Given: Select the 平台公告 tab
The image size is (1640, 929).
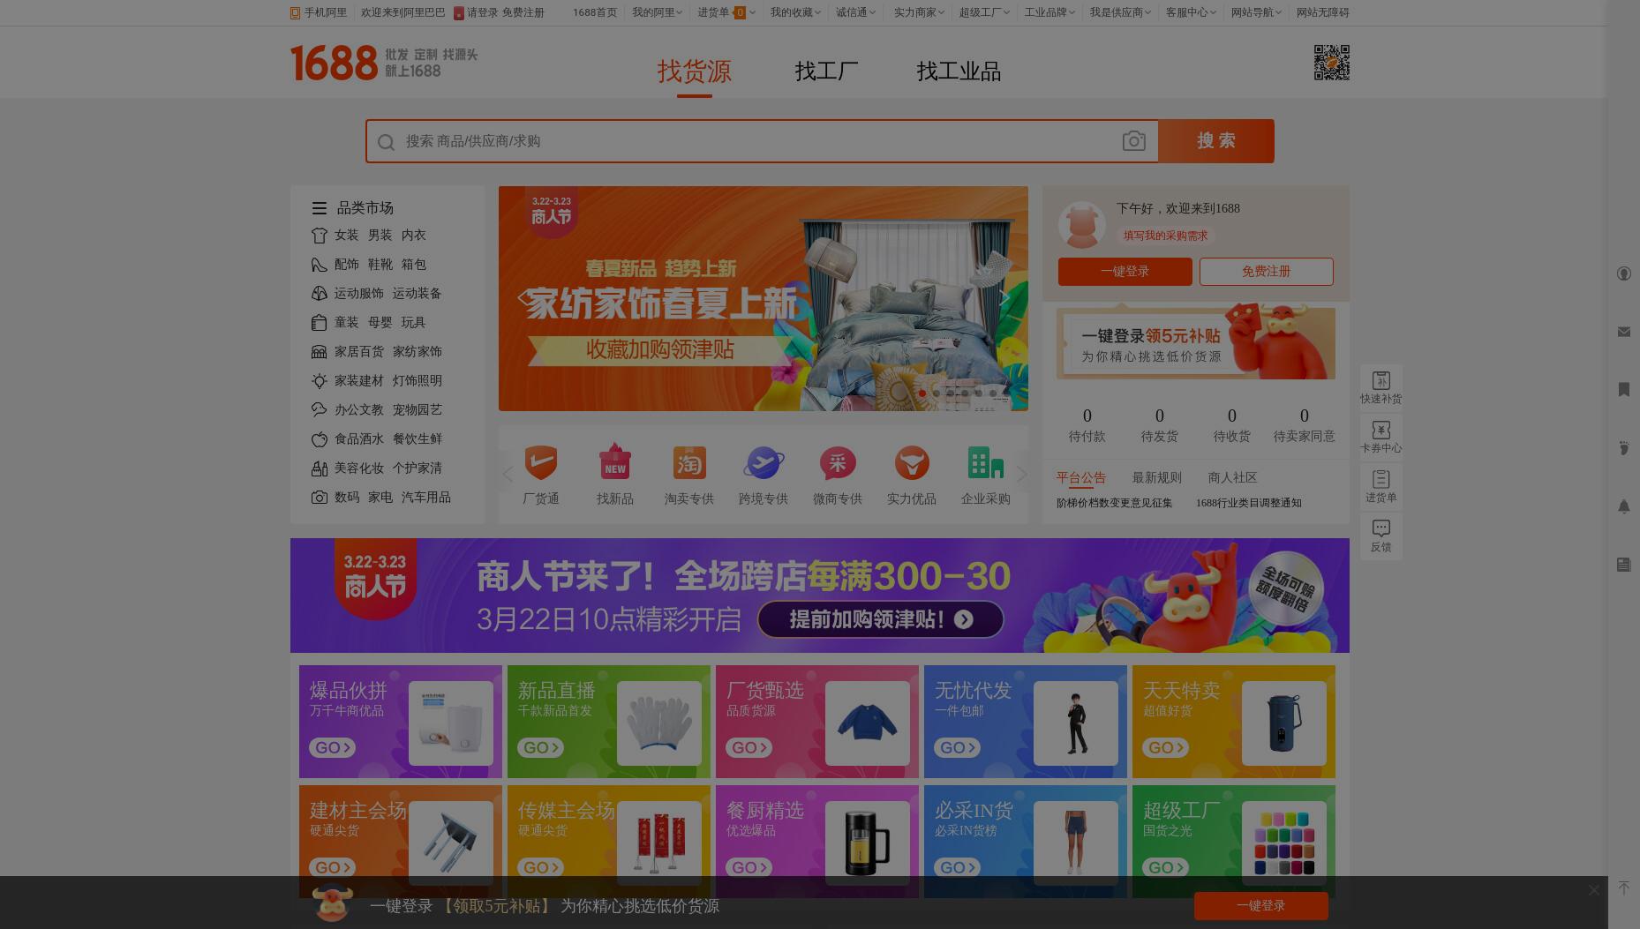Looking at the screenshot, I should 1081,477.
